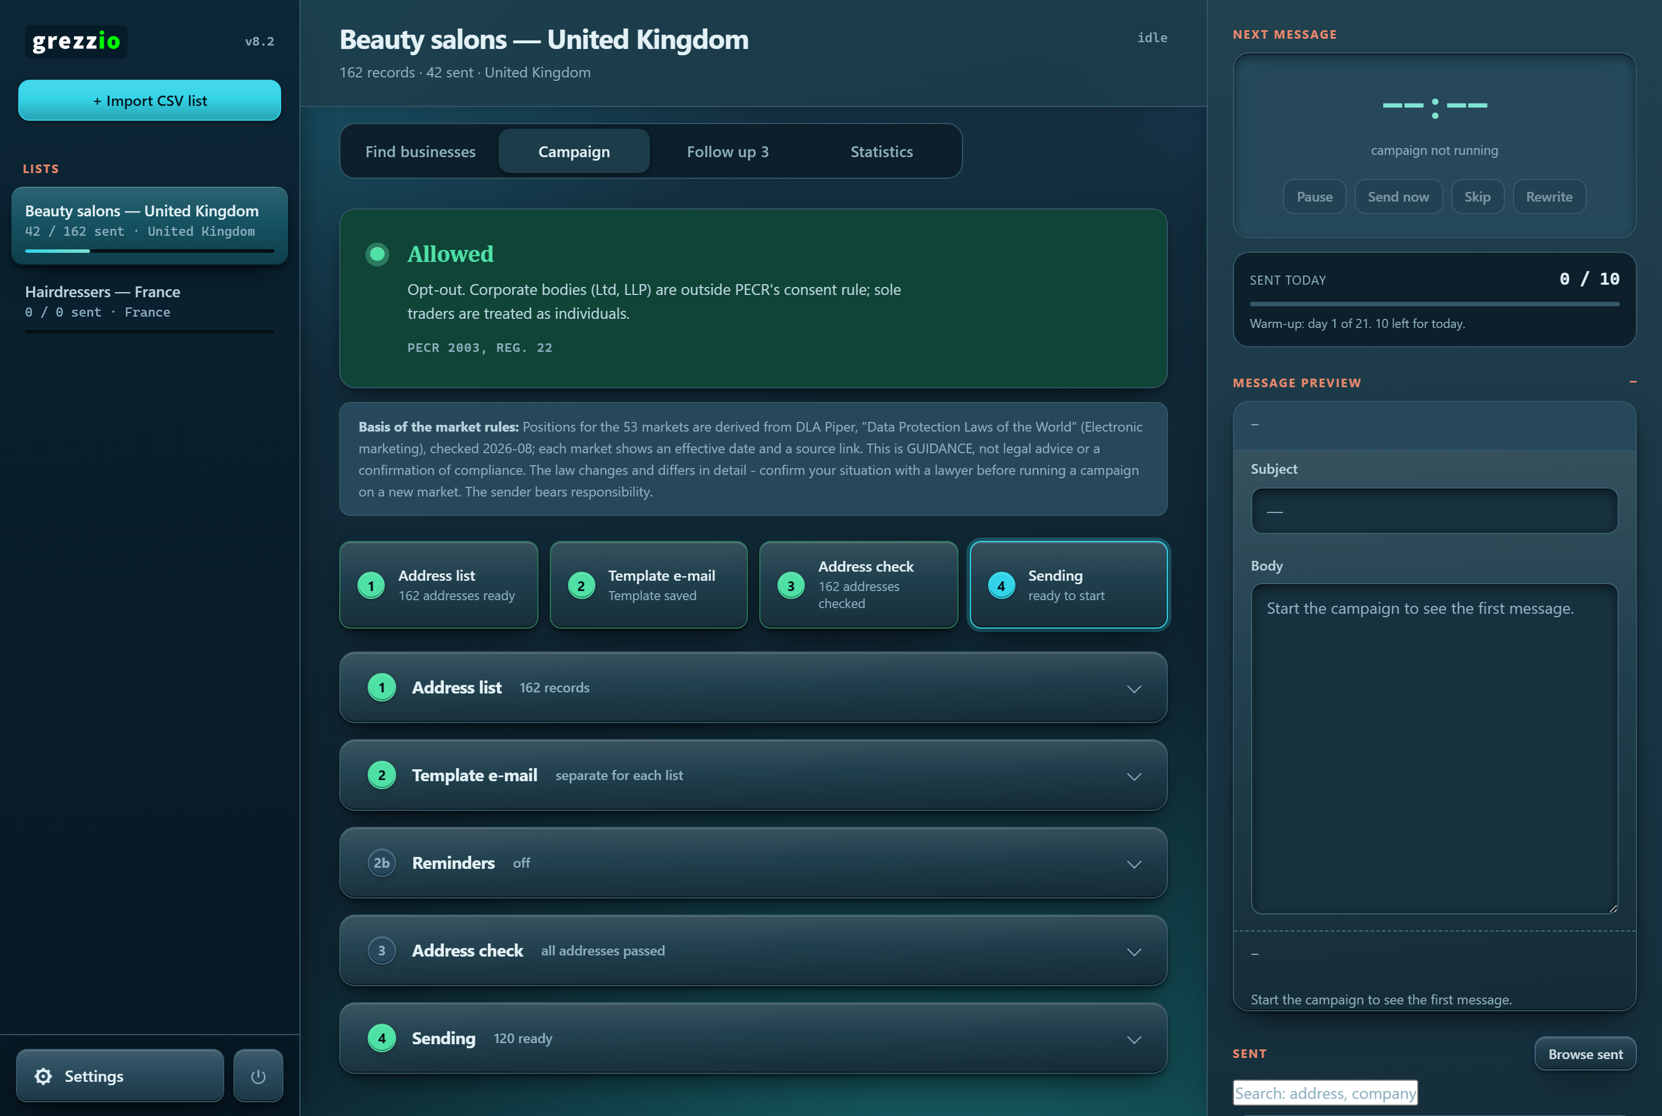Click the Hairdressers list progress bar
1662x1116 pixels.
[x=149, y=331]
